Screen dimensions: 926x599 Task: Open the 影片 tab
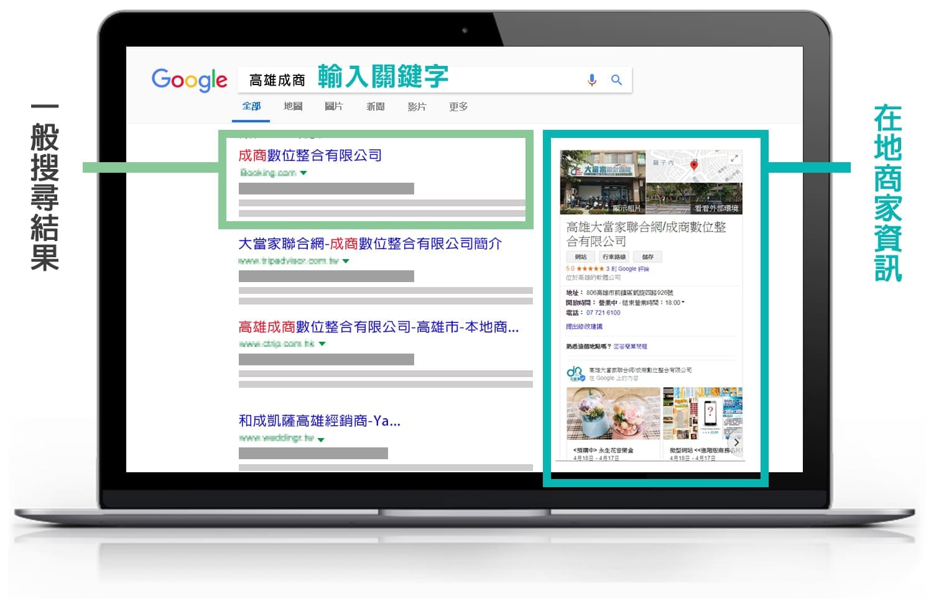pyautogui.click(x=417, y=107)
